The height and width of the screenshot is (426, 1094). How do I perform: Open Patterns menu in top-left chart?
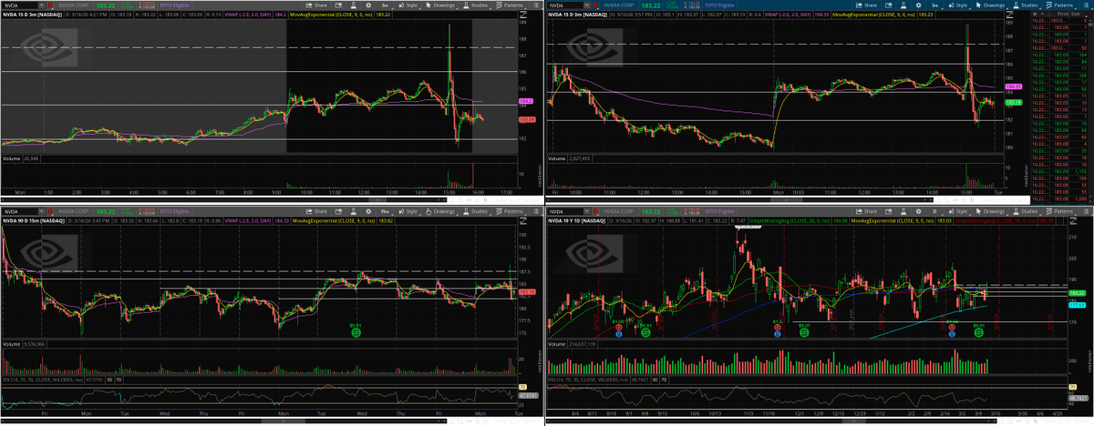tap(511, 5)
